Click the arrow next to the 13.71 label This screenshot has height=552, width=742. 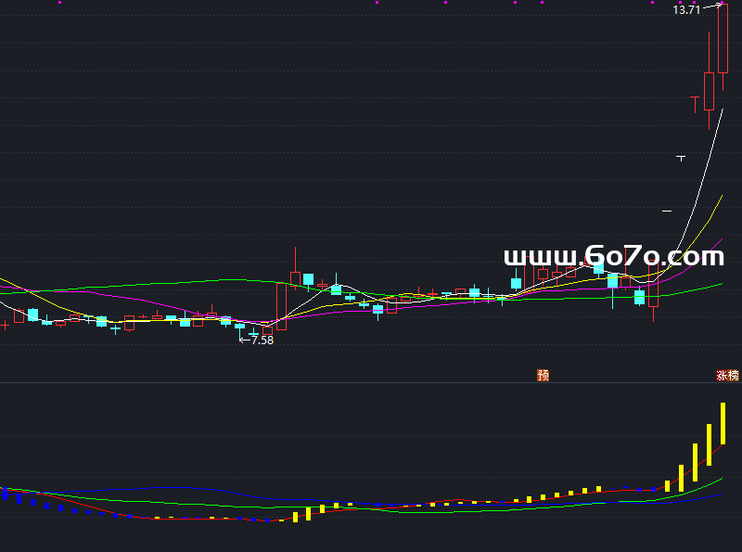coord(711,7)
